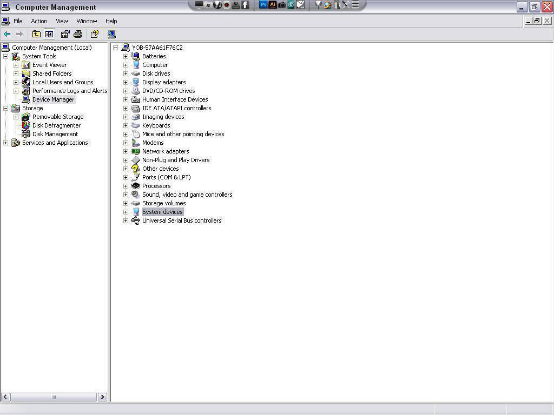This screenshot has height=415, width=554.
Task: Minimize the inner MMC child window
Action: [528, 21]
